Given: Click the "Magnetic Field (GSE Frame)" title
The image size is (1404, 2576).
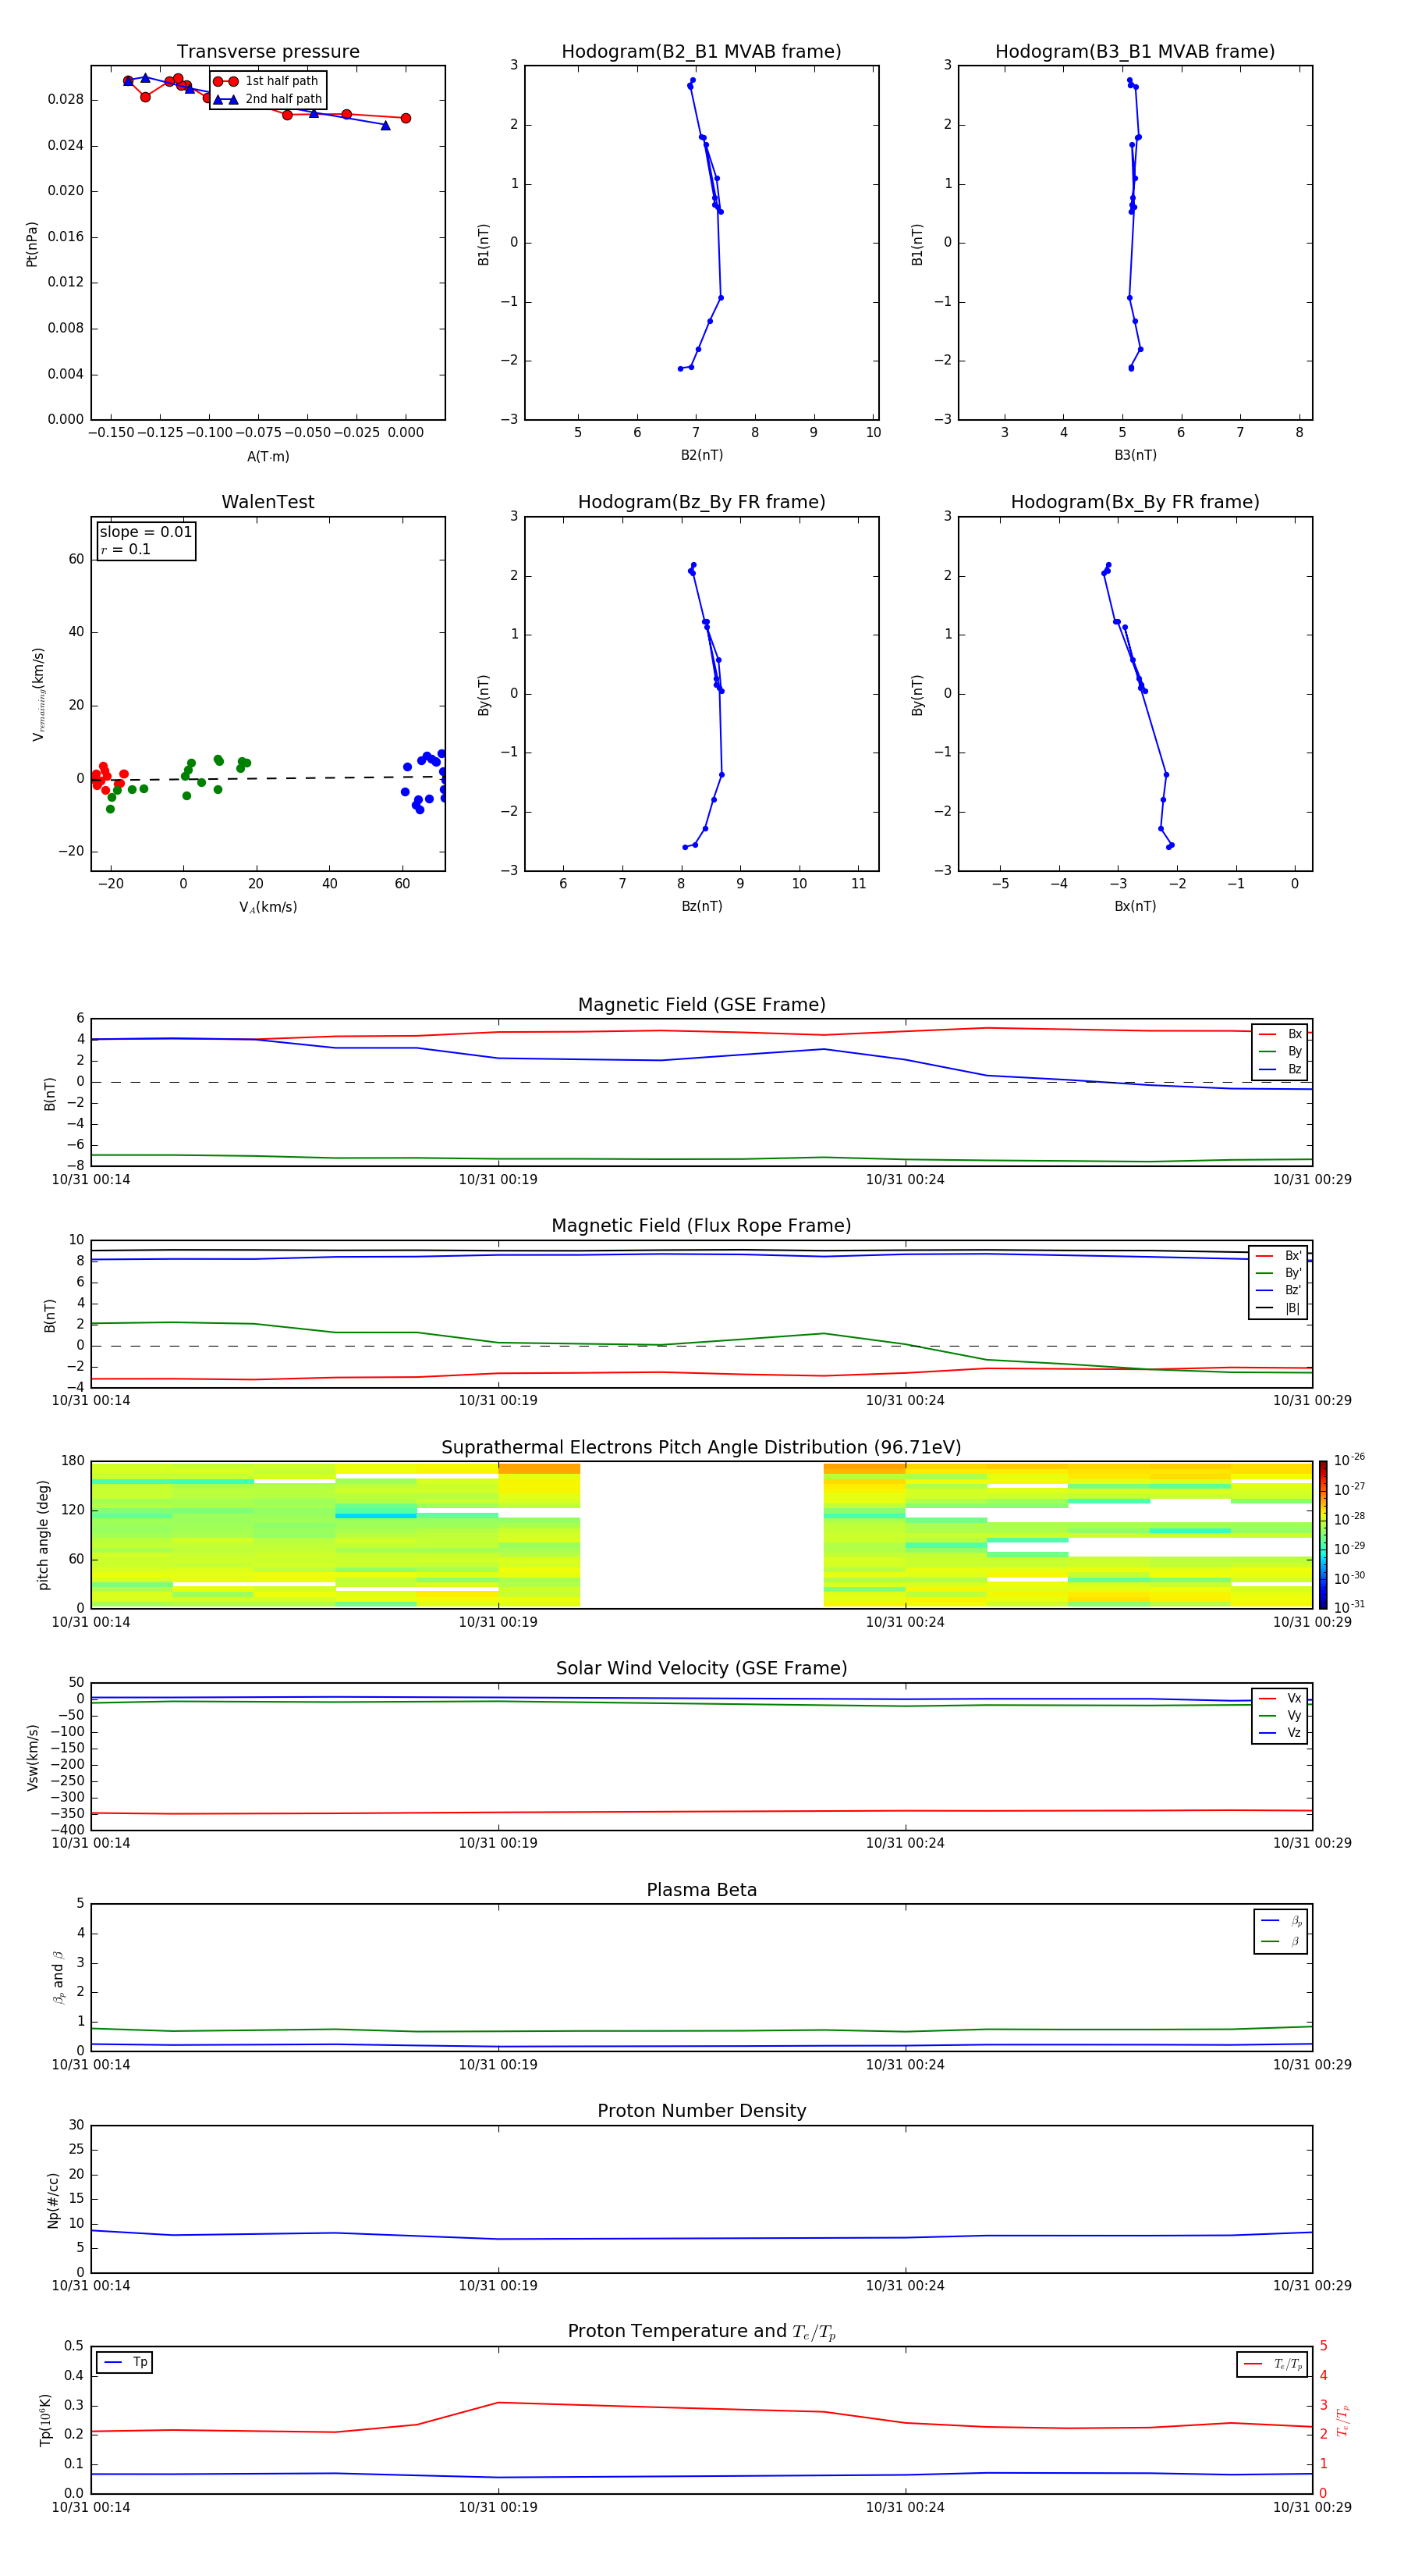Looking at the screenshot, I should click(x=701, y=1005).
